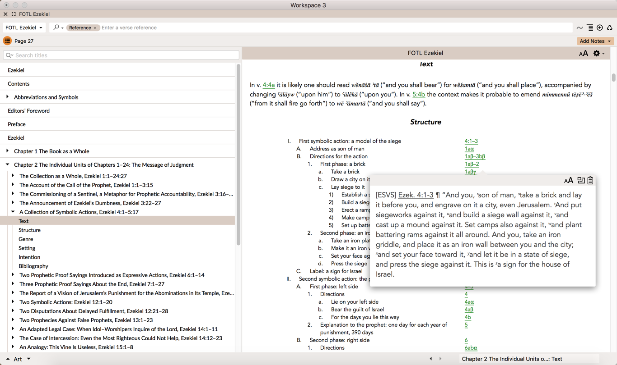
Task: Collapse A Collection of Symbolic Actions section
Action: coord(13,212)
